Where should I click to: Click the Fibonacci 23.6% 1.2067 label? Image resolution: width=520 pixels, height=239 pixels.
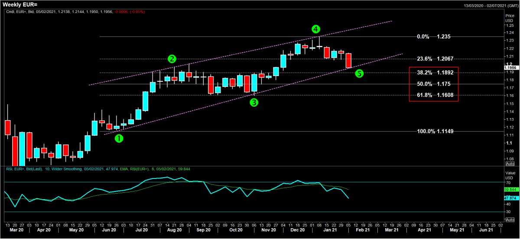(435, 59)
